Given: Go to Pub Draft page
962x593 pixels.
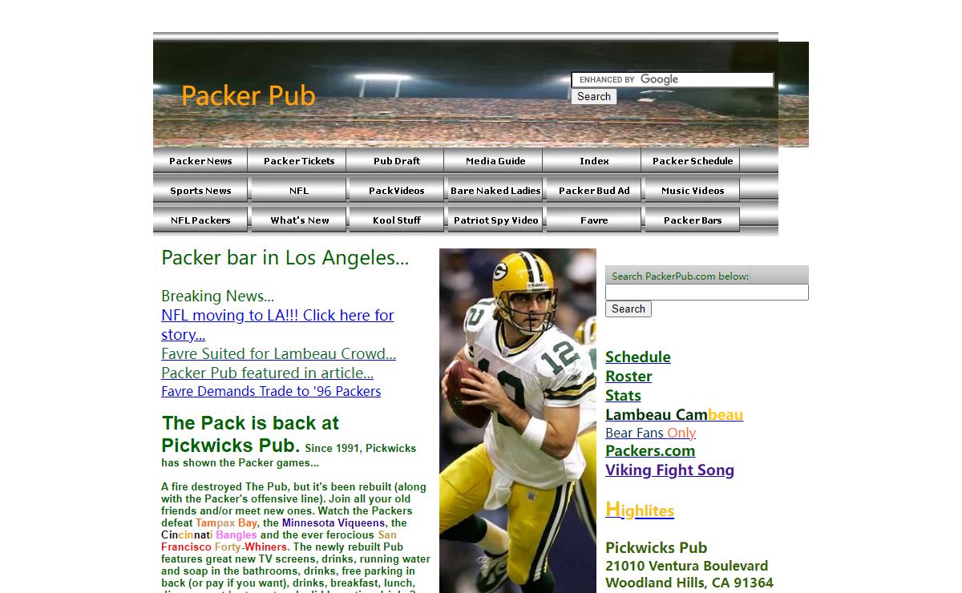Looking at the screenshot, I should coord(397,160).
